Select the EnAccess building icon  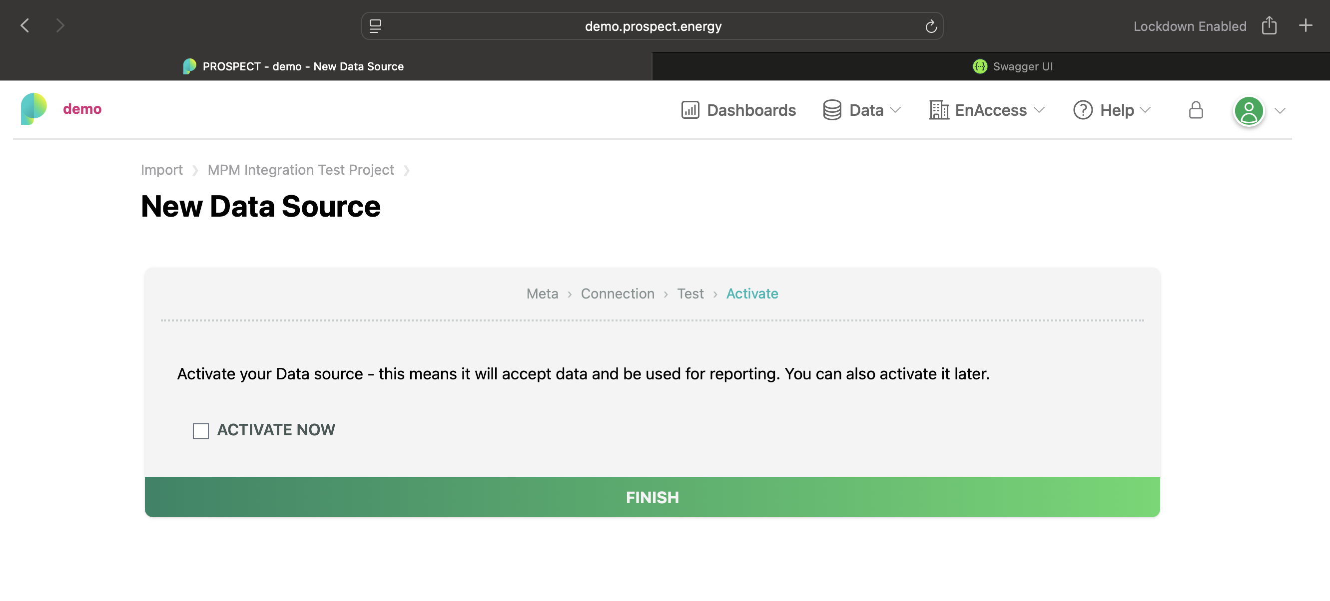[x=938, y=109]
